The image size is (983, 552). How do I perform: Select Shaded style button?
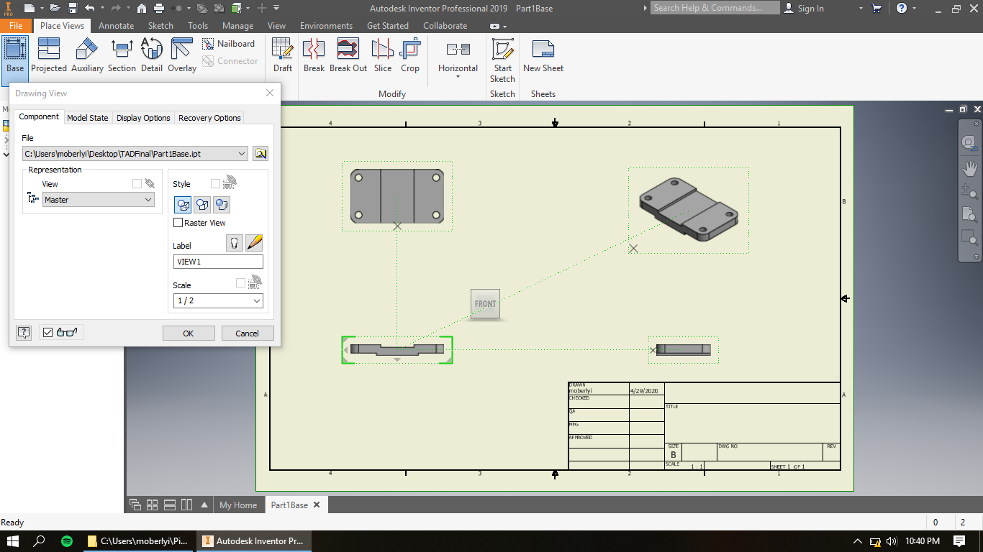(222, 205)
